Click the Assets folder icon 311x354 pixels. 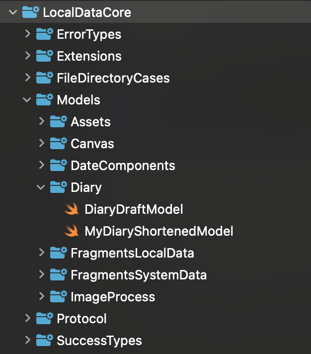59,122
